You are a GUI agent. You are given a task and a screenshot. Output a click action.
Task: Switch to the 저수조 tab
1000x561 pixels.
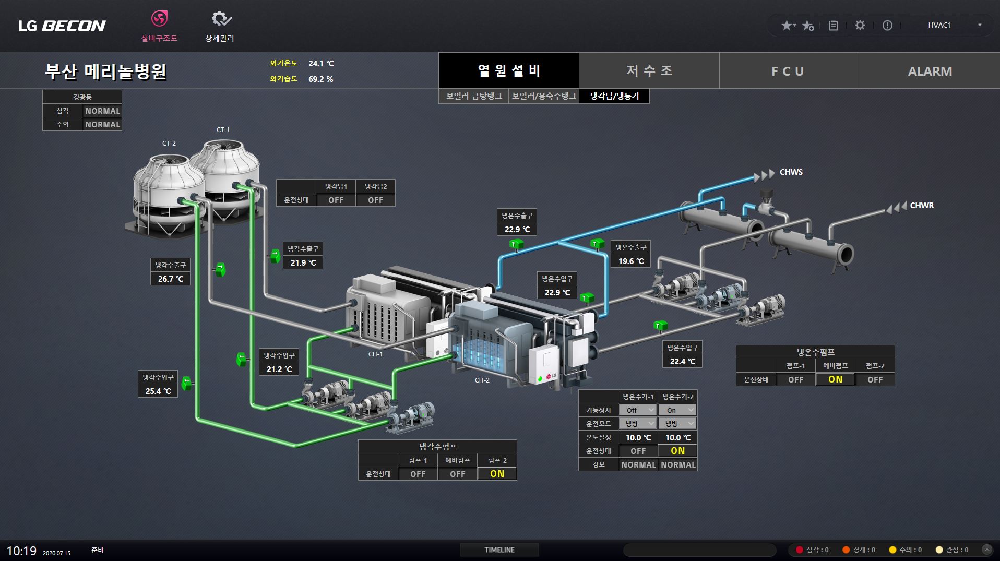[649, 71]
